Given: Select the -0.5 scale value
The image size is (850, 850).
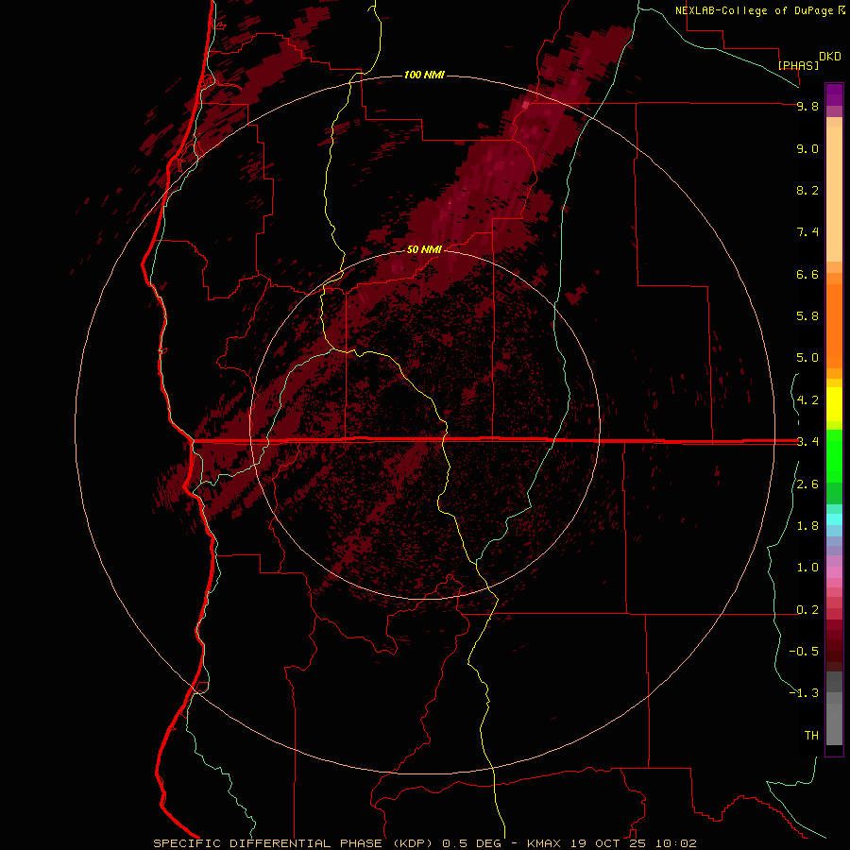Looking at the screenshot, I should pos(804,652).
